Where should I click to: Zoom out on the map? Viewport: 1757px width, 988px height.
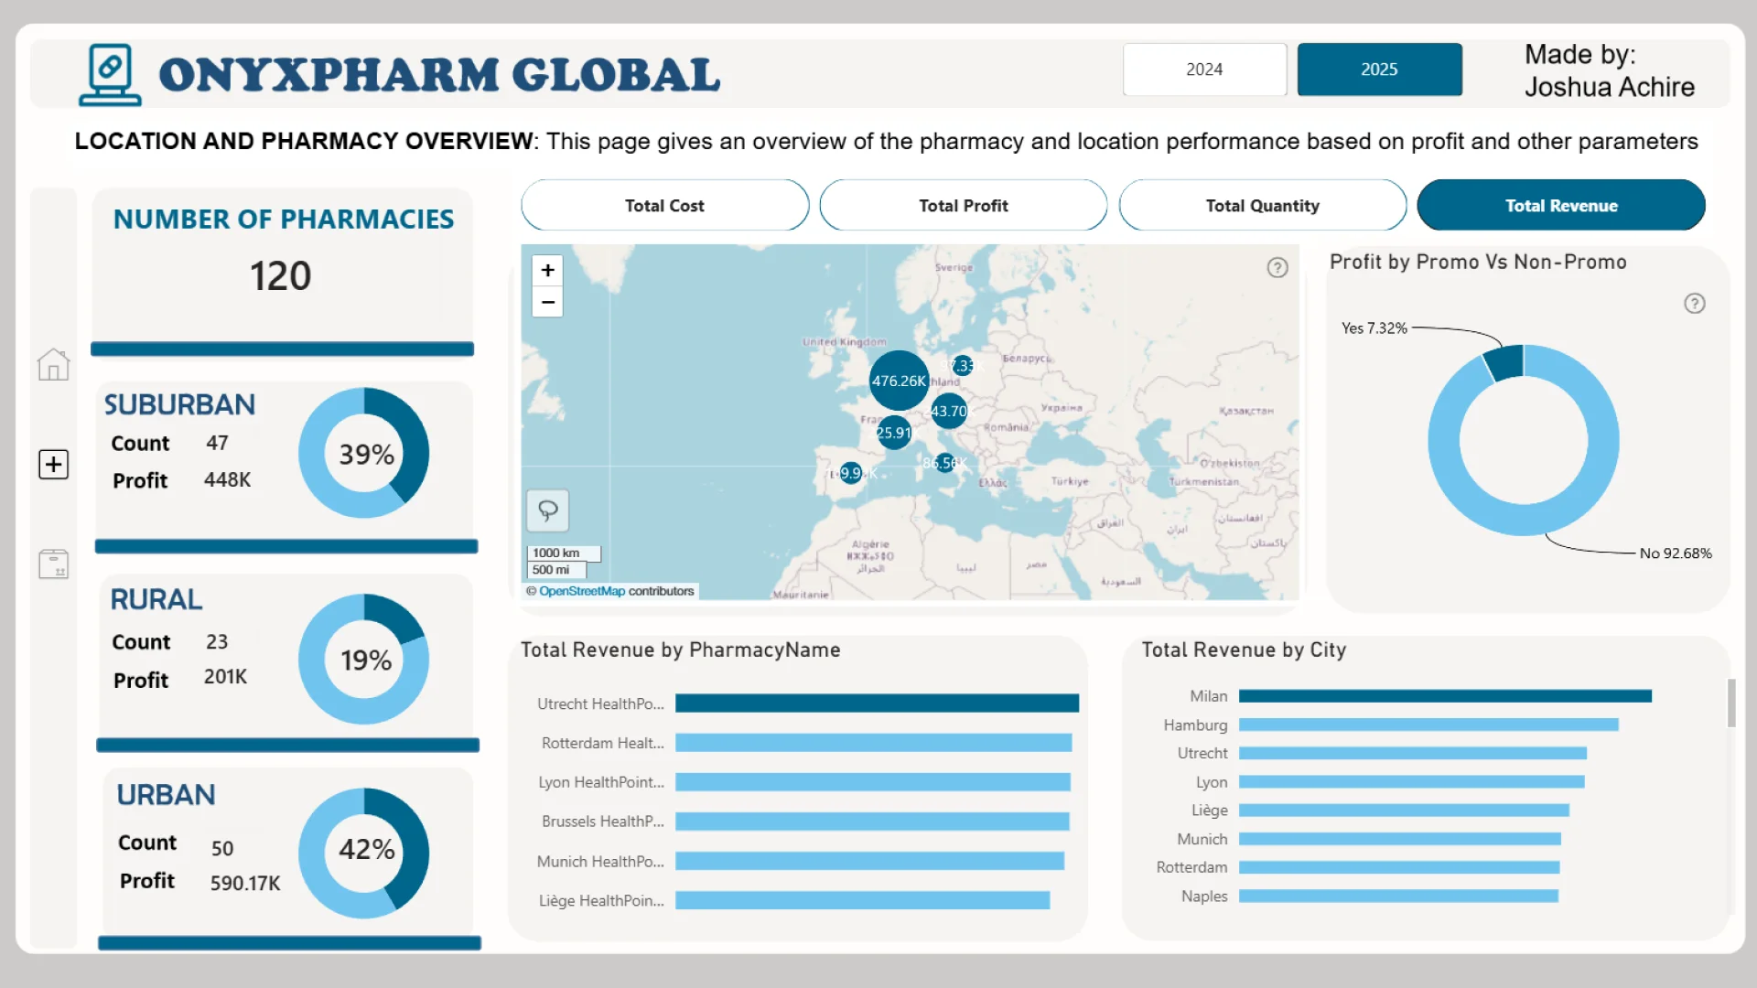pyautogui.click(x=547, y=302)
